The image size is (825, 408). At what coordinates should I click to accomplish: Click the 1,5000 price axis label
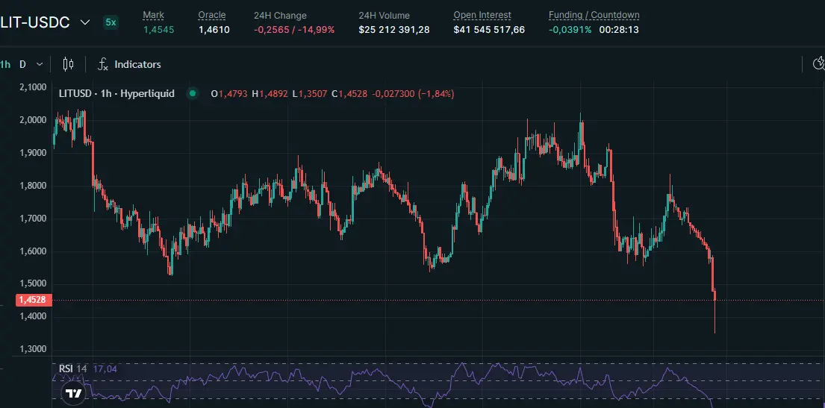click(33, 283)
